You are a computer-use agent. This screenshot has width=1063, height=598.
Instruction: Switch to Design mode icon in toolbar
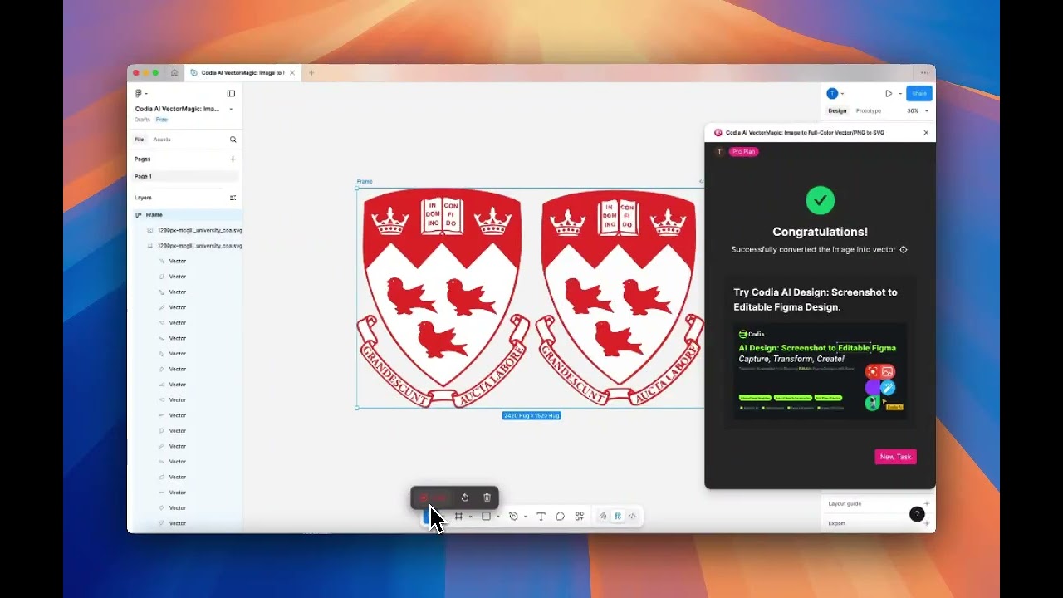pos(617,517)
